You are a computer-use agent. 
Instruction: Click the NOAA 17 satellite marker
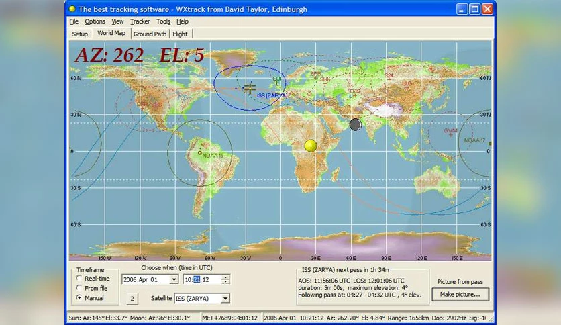pyautogui.click(x=490, y=144)
